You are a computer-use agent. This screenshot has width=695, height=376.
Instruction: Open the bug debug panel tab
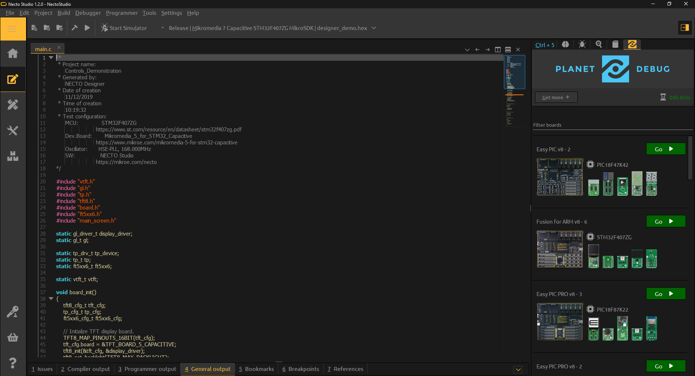pyautogui.click(x=582, y=45)
